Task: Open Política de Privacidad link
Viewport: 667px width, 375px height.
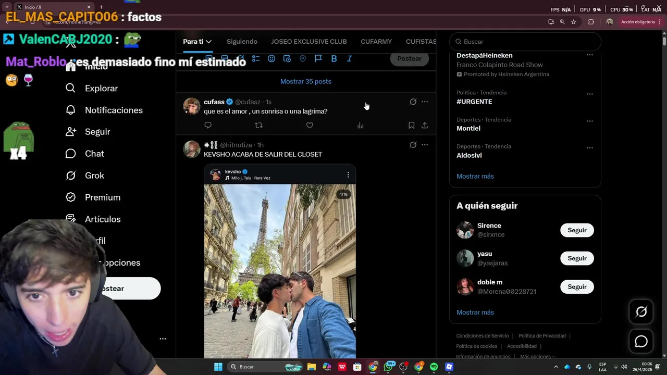Action: coord(542,336)
